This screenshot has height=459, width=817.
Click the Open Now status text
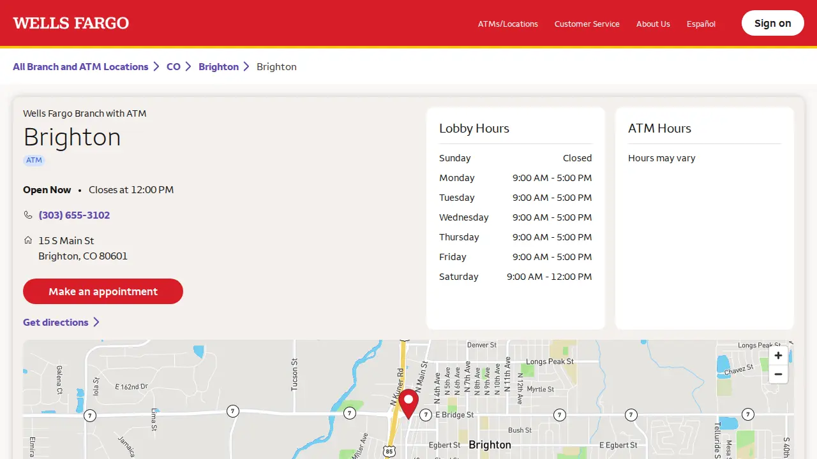click(x=47, y=190)
